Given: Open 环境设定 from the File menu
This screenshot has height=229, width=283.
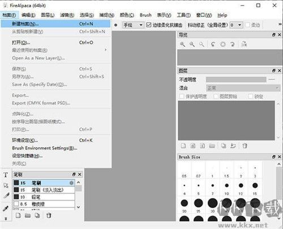Looking at the screenshot, I should (55, 140).
